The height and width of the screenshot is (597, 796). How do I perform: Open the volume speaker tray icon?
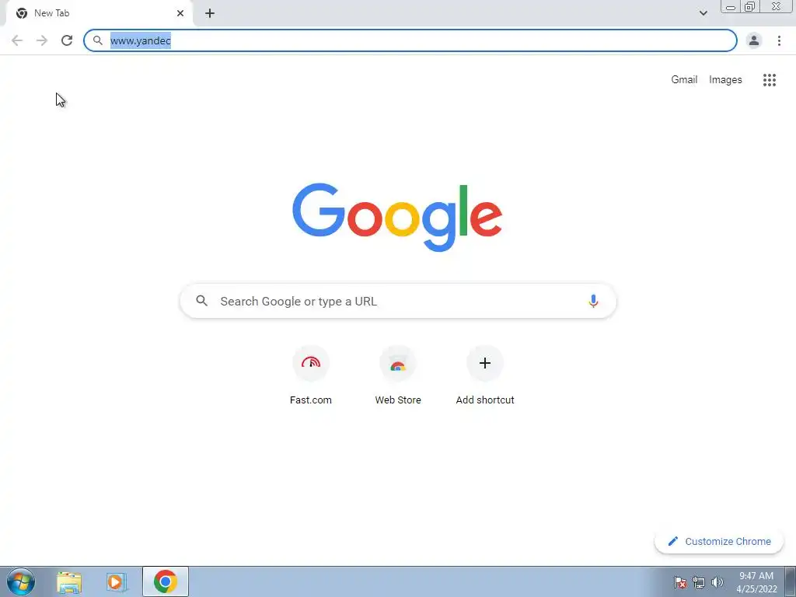tap(717, 582)
